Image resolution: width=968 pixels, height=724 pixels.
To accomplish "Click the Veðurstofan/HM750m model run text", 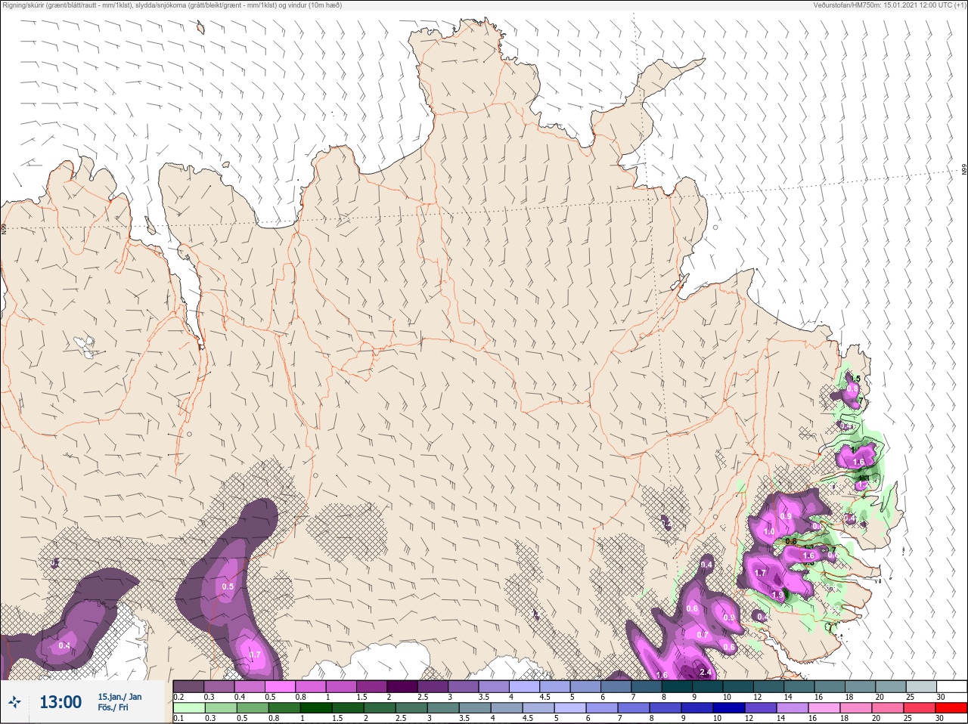I will [x=889, y=5].
